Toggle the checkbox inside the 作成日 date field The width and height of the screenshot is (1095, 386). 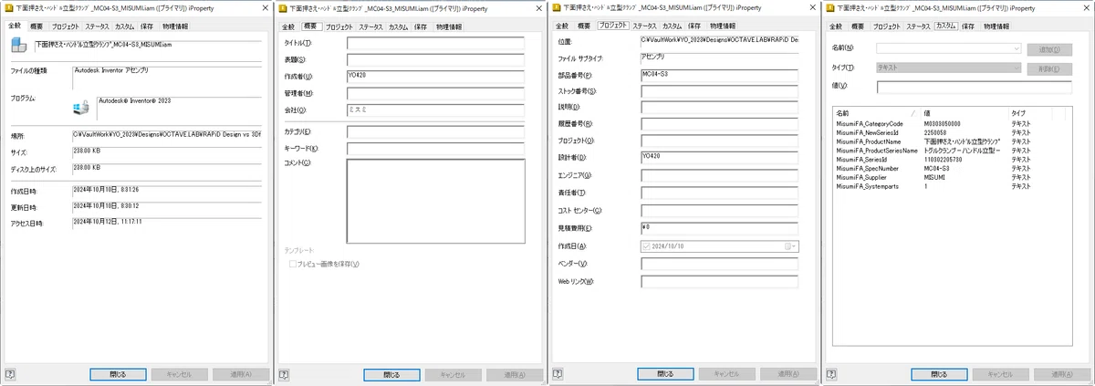click(648, 246)
